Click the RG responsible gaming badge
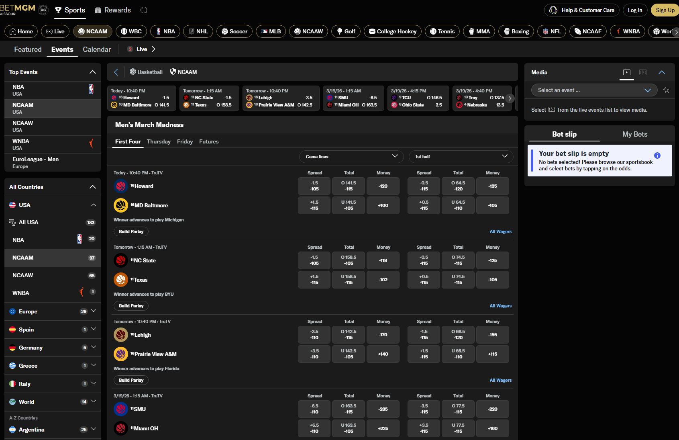679x440 pixels. [x=43, y=10]
